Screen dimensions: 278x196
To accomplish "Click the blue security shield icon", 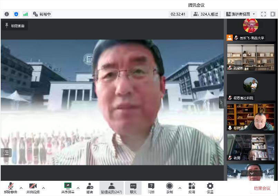I will [x=16, y=14].
